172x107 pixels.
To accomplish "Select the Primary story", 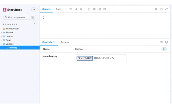I will [x=20, y=48].
